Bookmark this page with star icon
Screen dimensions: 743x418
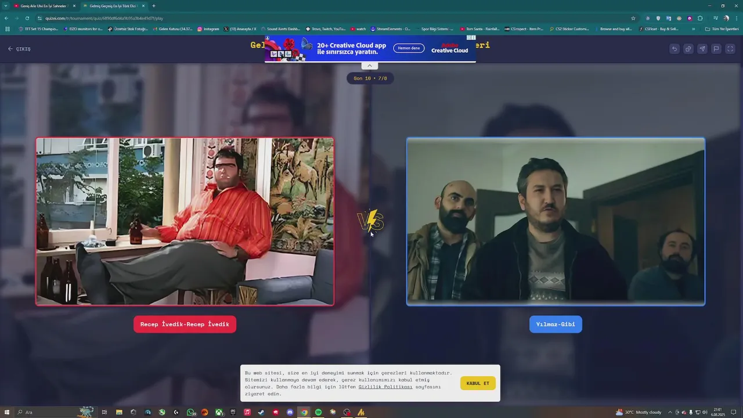click(633, 18)
